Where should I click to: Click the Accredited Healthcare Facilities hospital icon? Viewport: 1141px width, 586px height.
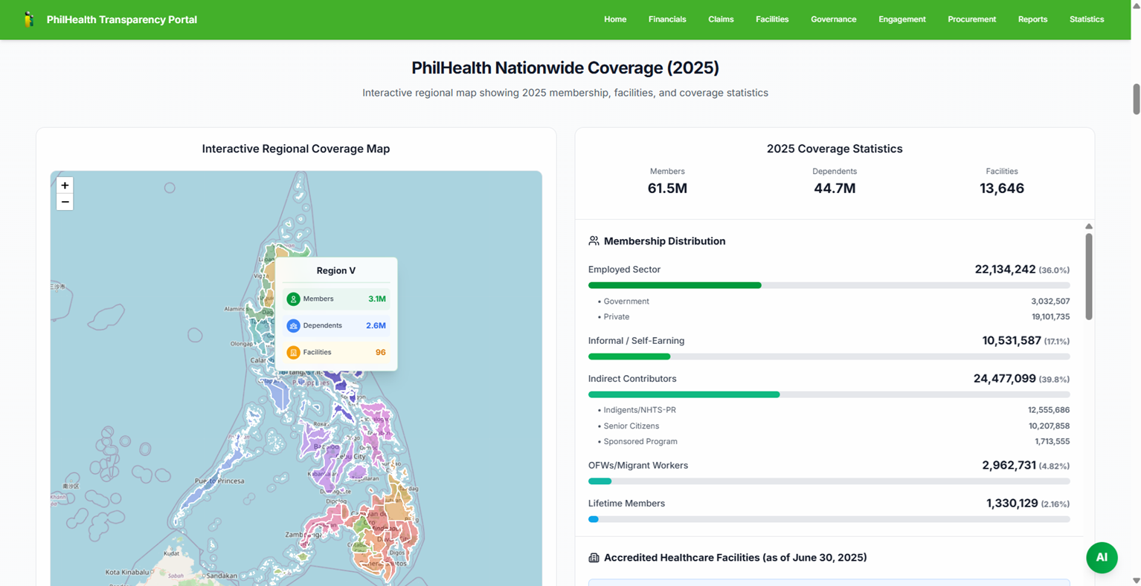tap(593, 558)
